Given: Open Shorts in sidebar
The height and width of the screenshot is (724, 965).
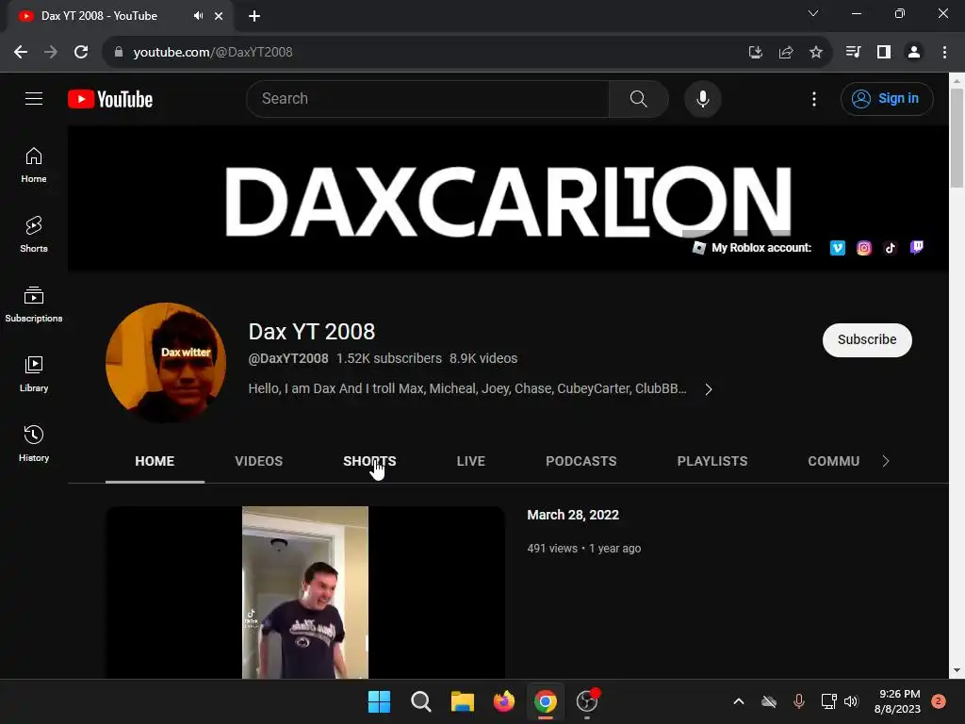Looking at the screenshot, I should click(34, 235).
